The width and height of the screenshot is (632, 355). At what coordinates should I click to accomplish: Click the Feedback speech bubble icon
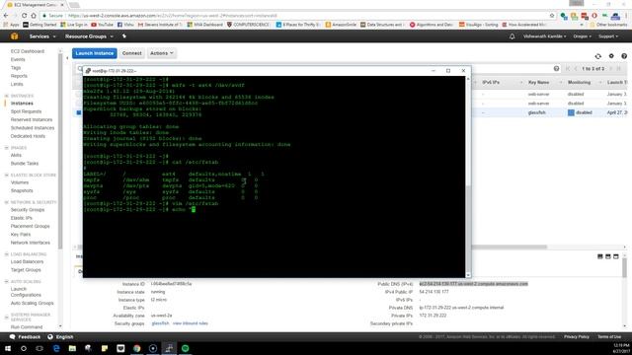[12, 337]
